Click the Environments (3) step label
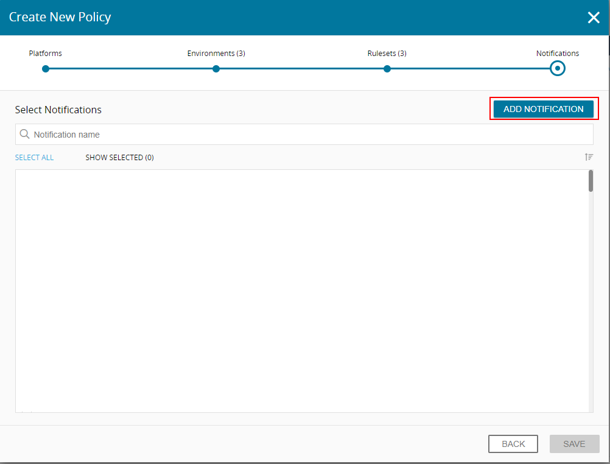Viewport: 610px width, 464px height. click(216, 54)
